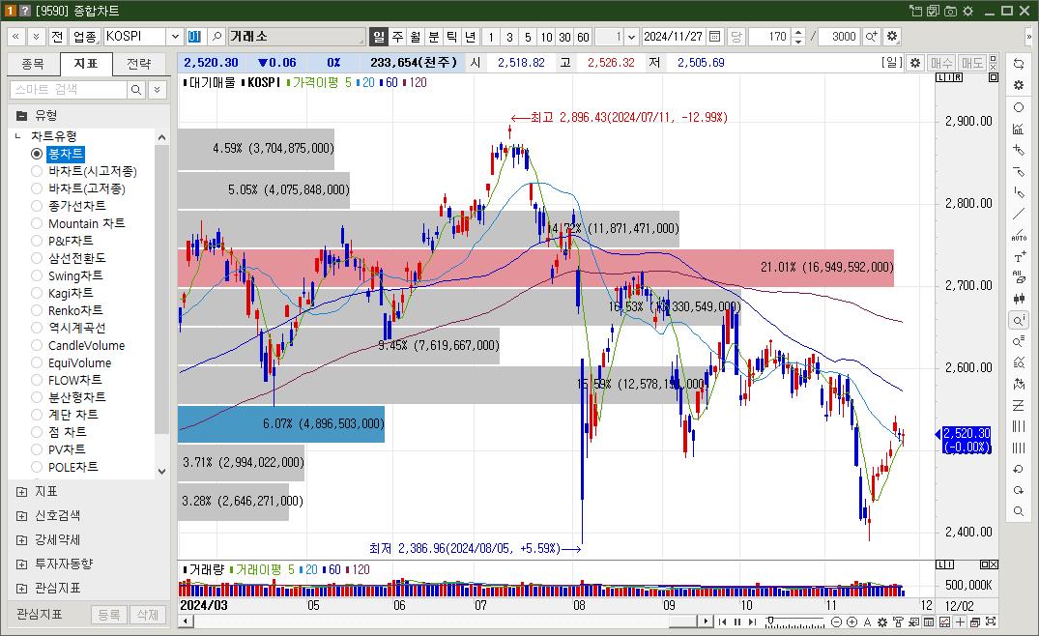Viewport: 1039px width, 636px height.
Task: Click the bottom magnifier in right toolbar
Action: 1019,511
